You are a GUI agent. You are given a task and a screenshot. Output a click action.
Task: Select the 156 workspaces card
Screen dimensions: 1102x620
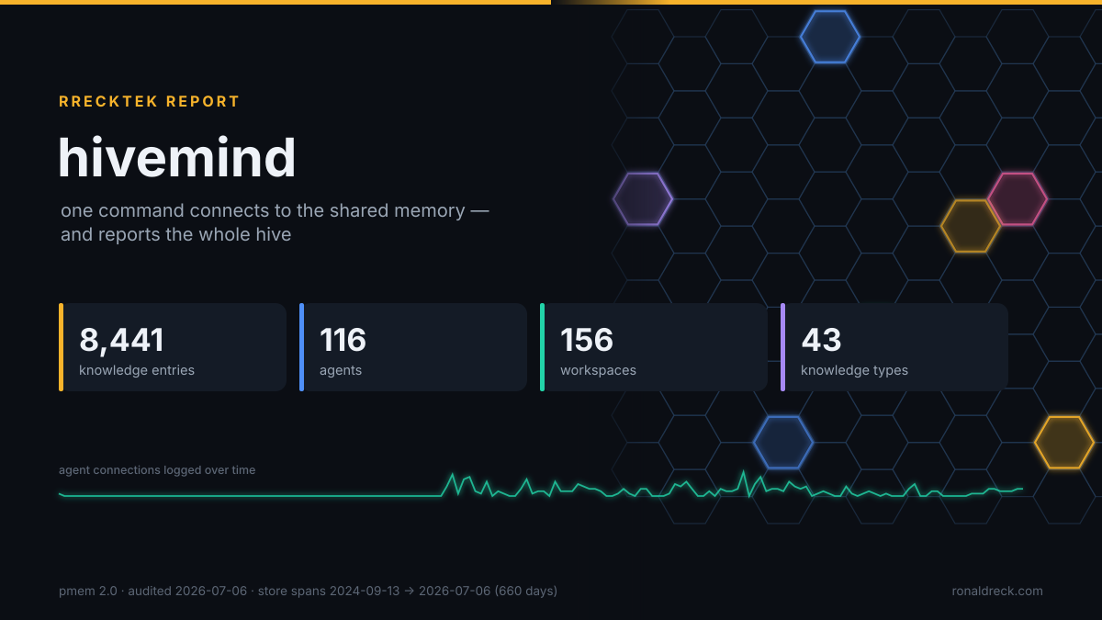(654, 347)
